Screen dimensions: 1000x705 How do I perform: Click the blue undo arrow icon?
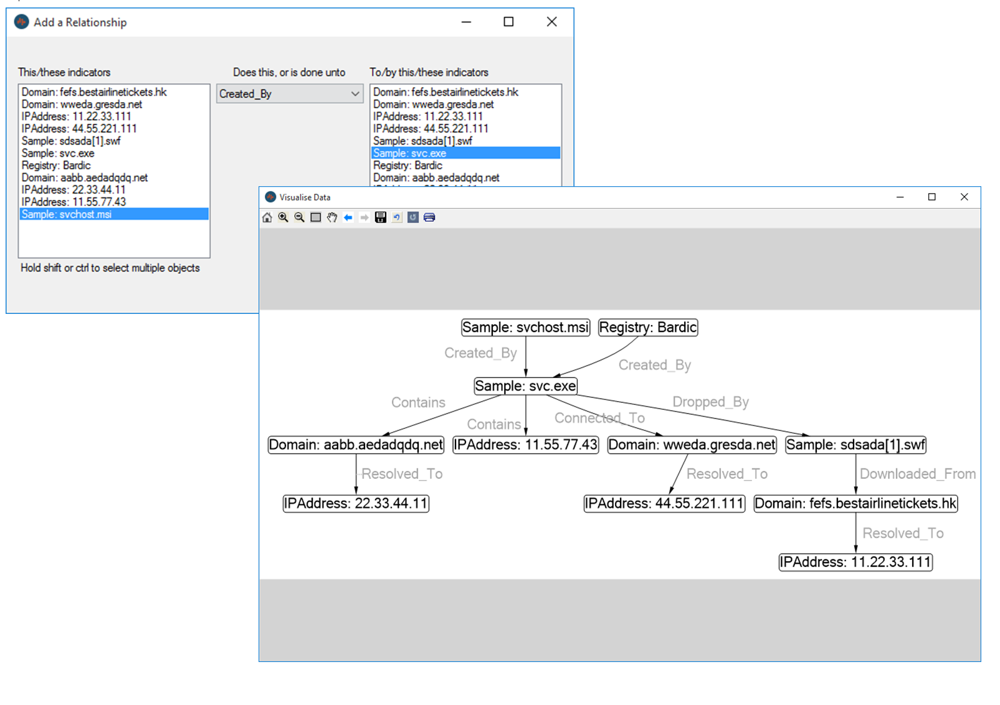(397, 217)
